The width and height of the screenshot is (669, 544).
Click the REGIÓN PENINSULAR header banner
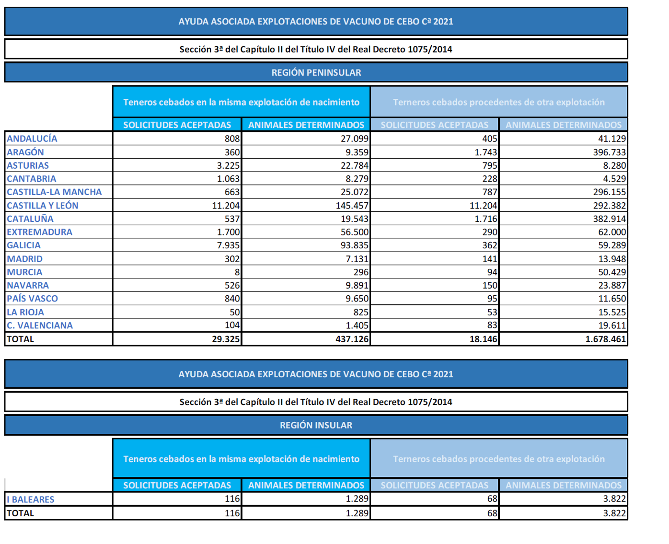[316, 72]
